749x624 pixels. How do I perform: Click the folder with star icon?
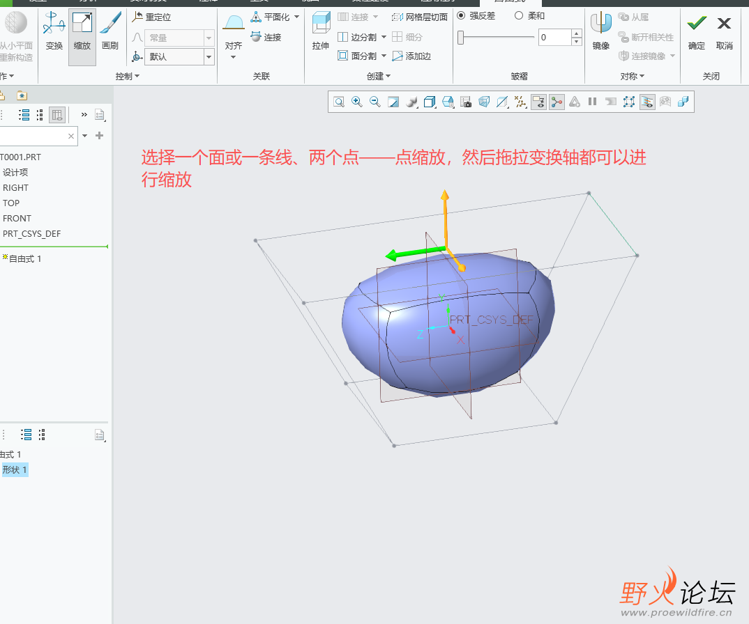[x=22, y=95]
